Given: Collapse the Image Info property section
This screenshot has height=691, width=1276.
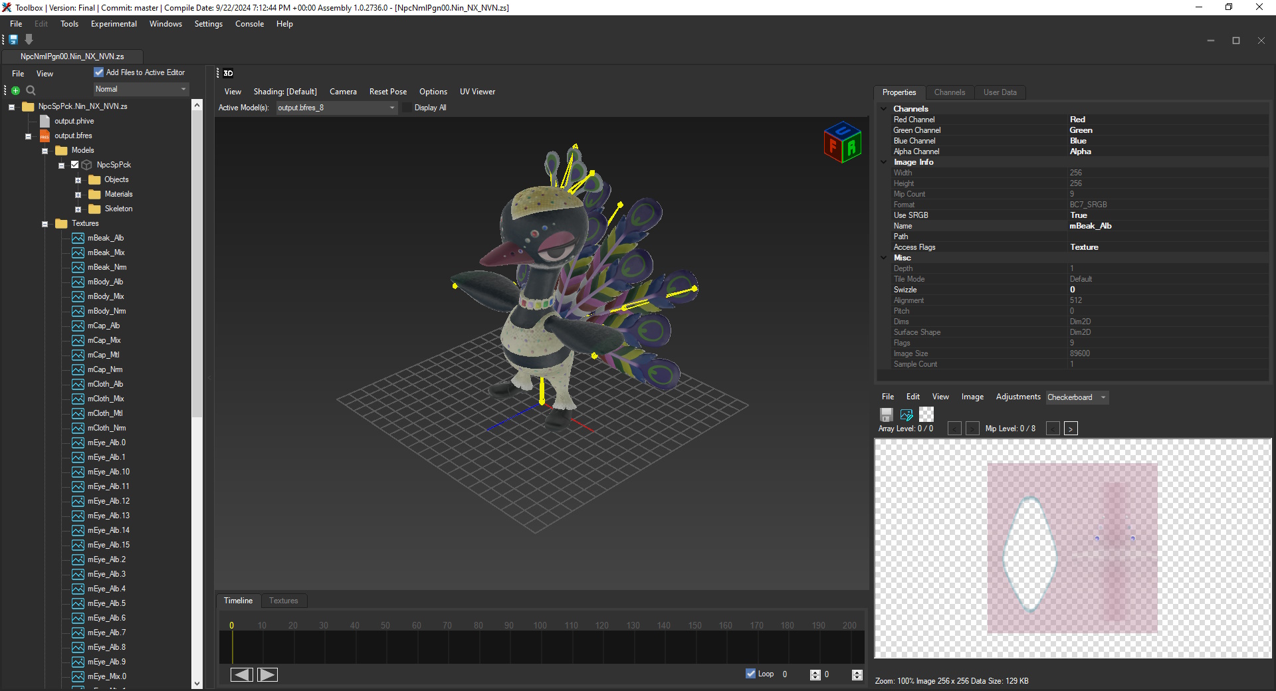Looking at the screenshot, I should pyautogui.click(x=884, y=162).
